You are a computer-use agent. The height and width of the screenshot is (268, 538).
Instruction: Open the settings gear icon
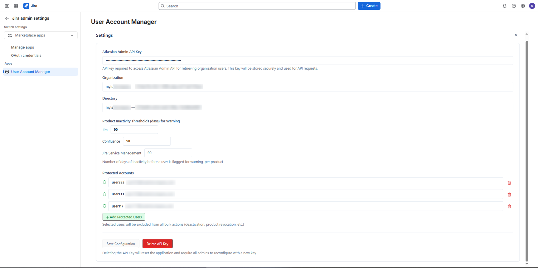click(x=523, y=6)
